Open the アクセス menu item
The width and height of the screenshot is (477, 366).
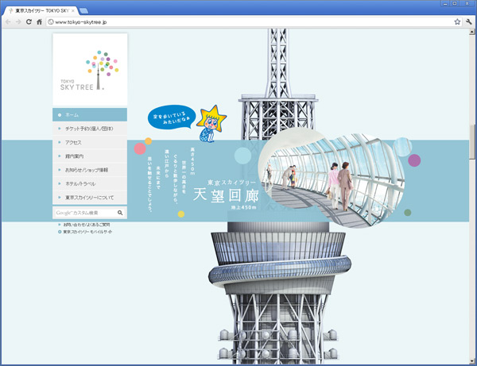[90, 142]
